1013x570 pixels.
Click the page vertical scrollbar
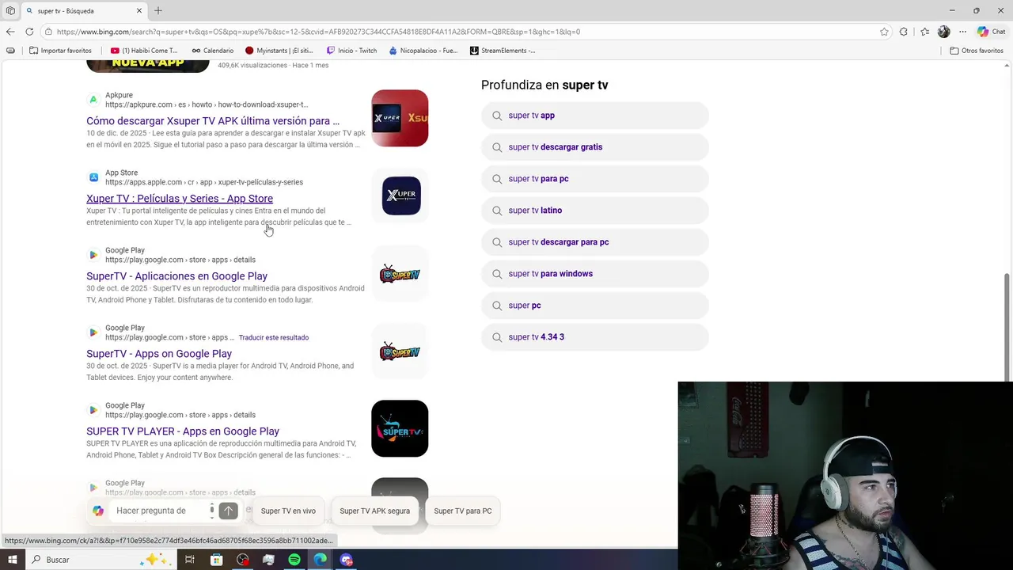click(x=1007, y=327)
